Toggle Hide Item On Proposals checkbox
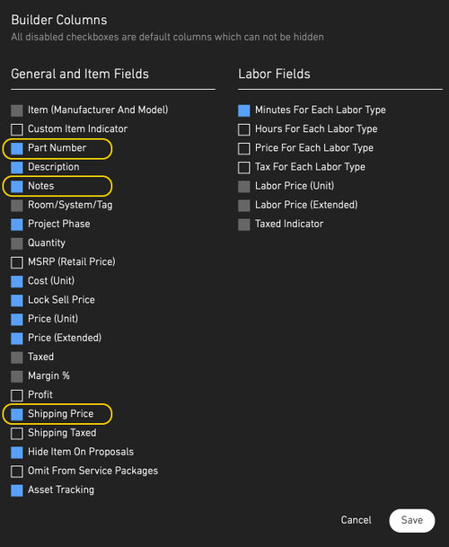 point(17,453)
